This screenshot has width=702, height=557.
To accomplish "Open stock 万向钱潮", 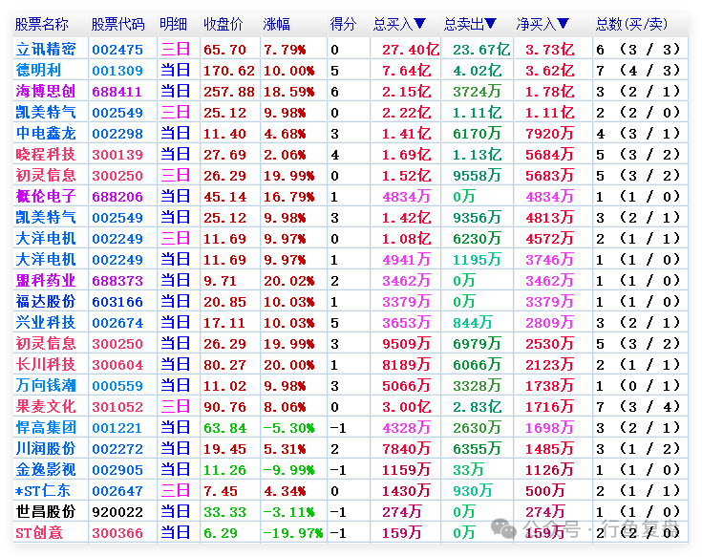I will pyautogui.click(x=46, y=386).
